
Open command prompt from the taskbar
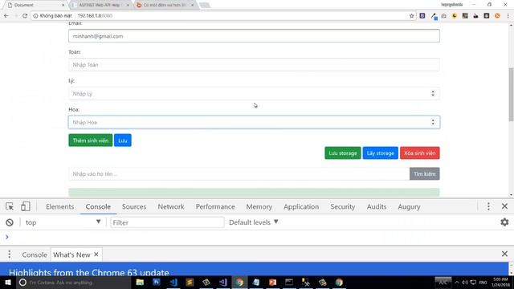click(x=289, y=282)
